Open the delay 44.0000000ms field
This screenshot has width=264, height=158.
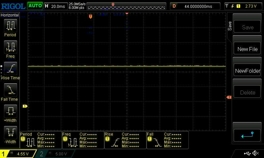pyautogui.click(x=195, y=6)
